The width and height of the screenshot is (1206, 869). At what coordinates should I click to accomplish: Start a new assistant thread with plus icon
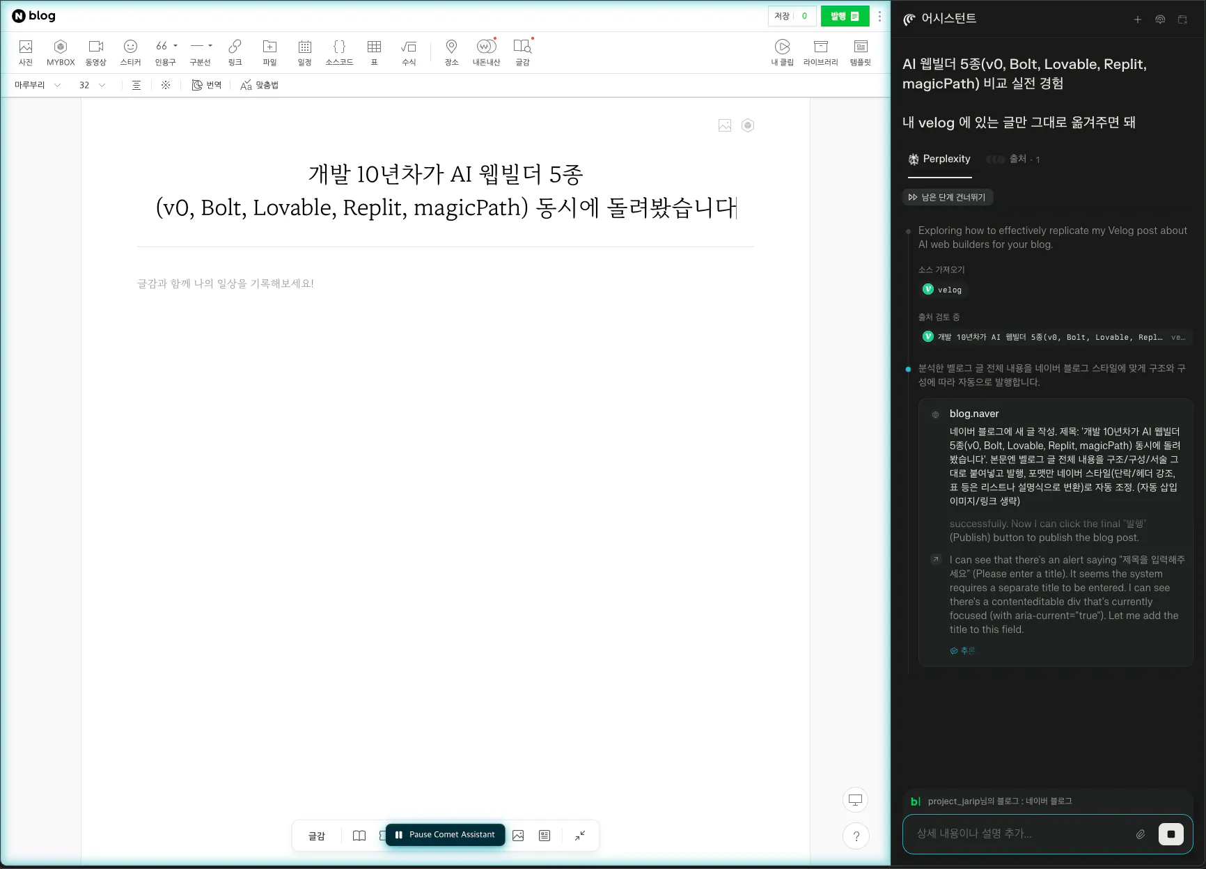coord(1138,19)
